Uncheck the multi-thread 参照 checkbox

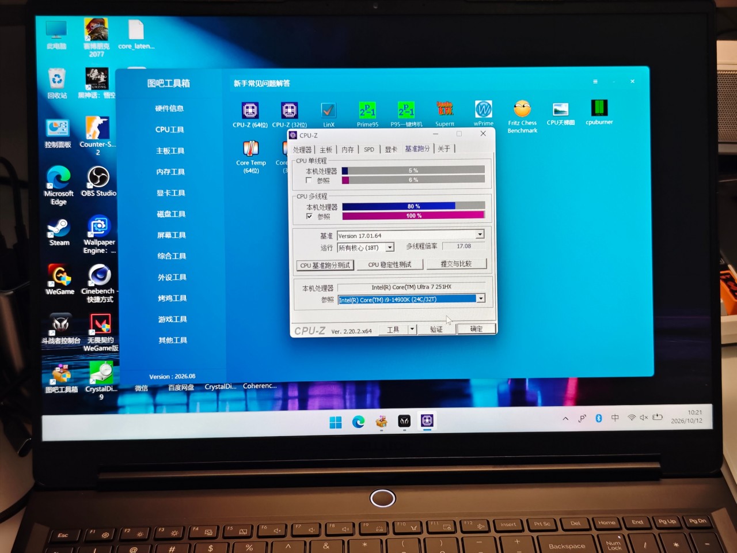click(x=310, y=217)
